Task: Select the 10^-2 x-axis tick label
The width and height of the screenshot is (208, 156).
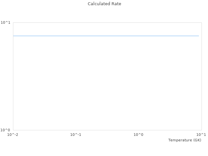Action: [x=13, y=135]
